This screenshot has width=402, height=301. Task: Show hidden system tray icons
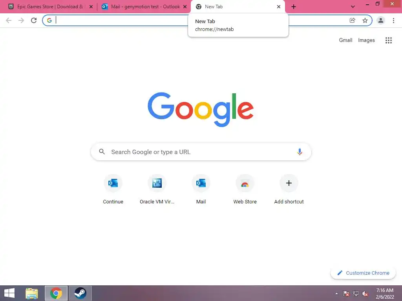click(x=336, y=294)
